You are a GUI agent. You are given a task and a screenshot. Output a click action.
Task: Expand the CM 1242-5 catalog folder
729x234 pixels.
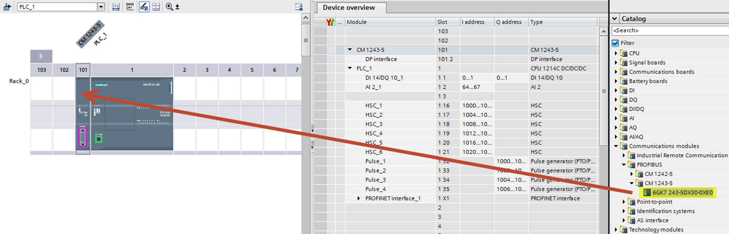(632, 174)
